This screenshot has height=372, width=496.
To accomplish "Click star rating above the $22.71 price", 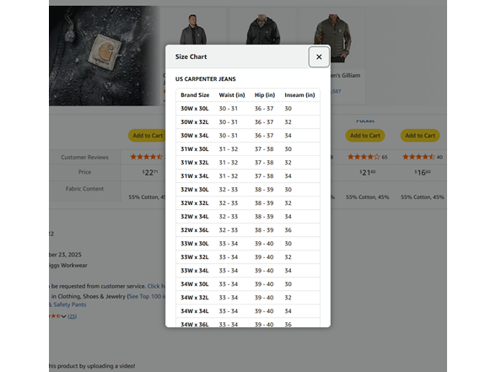I will [x=148, y=157].
